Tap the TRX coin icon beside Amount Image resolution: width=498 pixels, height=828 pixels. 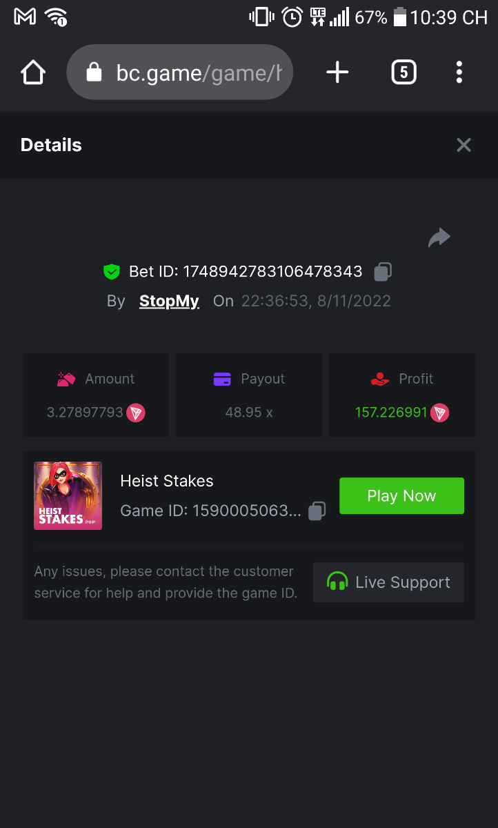[136, 413]
